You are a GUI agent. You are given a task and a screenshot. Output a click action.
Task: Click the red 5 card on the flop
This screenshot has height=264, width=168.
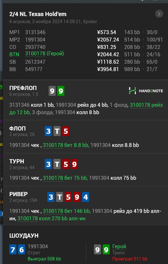point(66,131)
